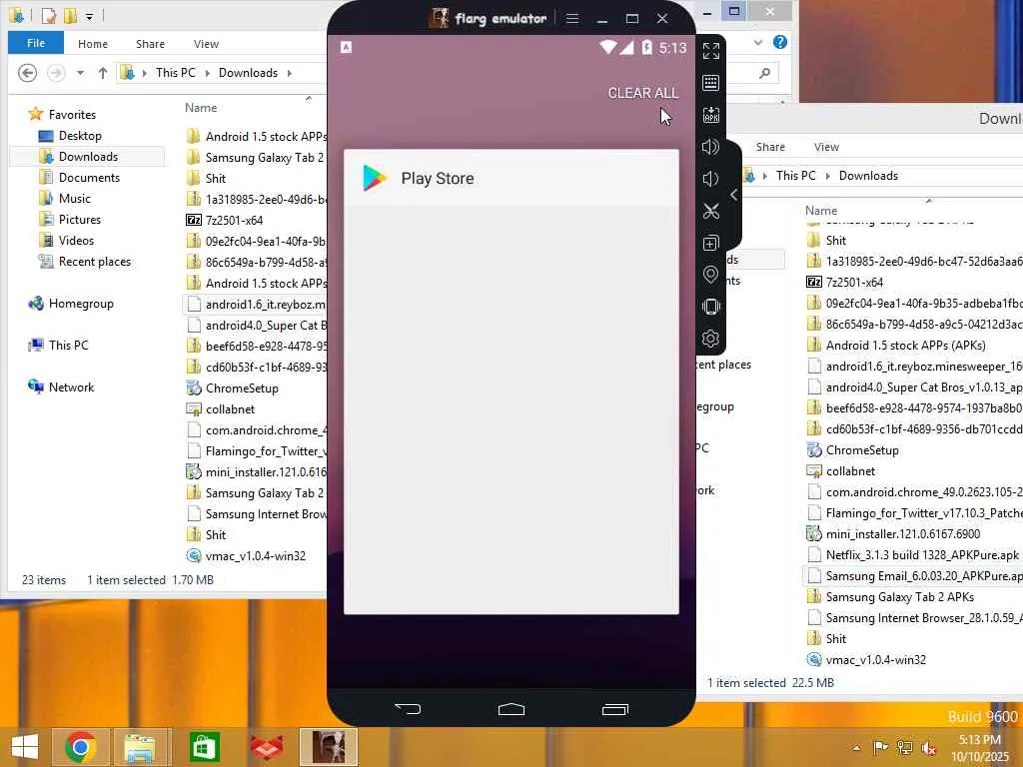Open the Windows Start button
This screenshot has height=767, width=1023.
pyautogui.click(x=25, y=747)
